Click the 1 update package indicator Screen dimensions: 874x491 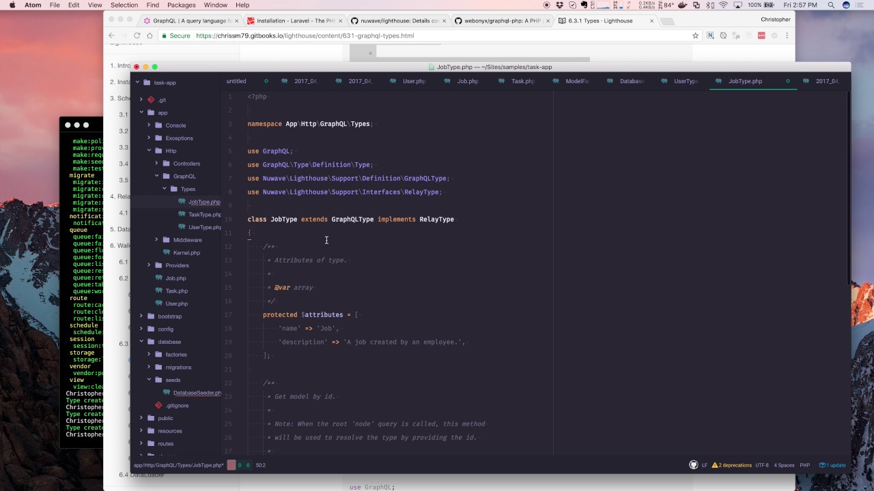832,465
